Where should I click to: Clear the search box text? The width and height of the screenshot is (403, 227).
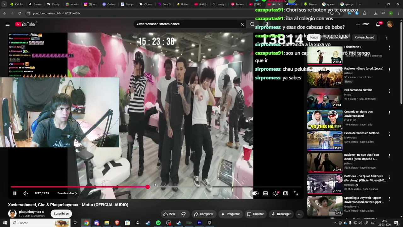coord(242,24)
